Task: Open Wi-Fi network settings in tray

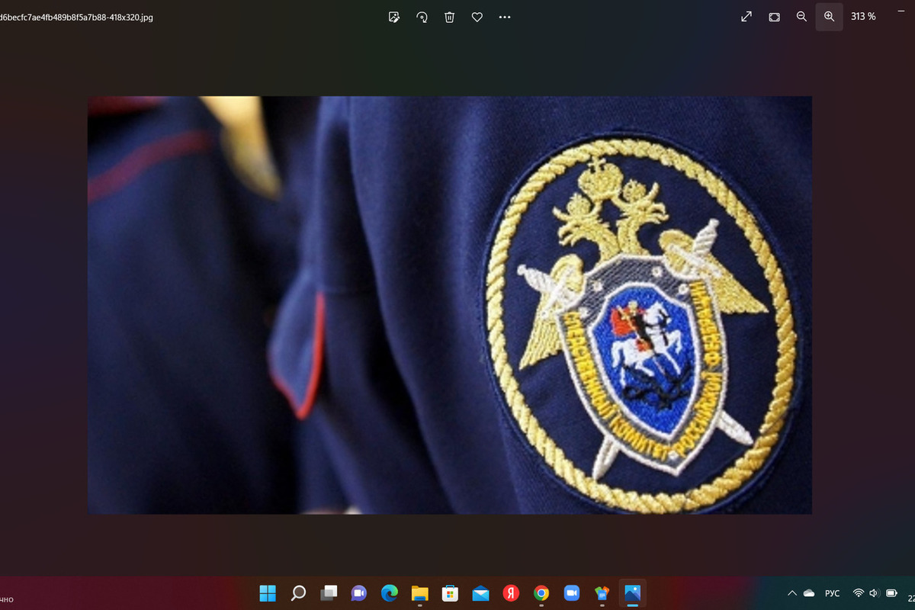Action: [859, 593]
